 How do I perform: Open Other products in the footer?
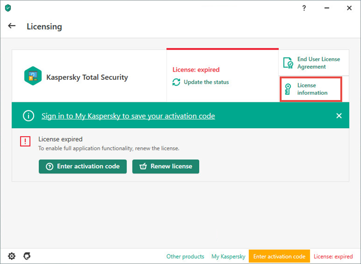tap(185, 256)
